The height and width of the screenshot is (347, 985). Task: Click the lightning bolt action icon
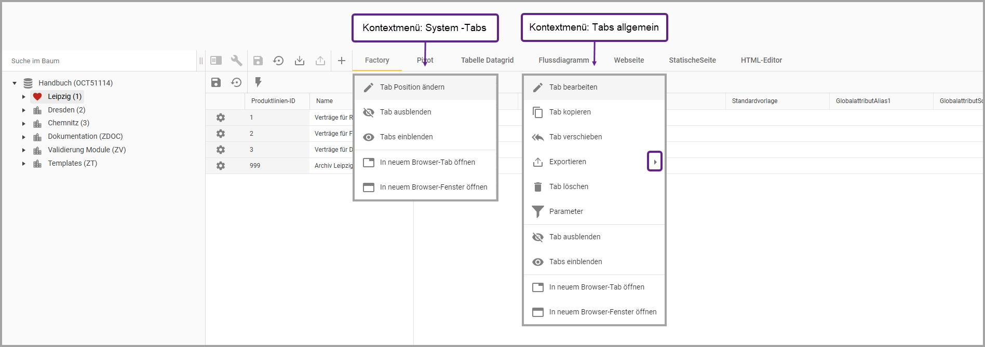258,82
